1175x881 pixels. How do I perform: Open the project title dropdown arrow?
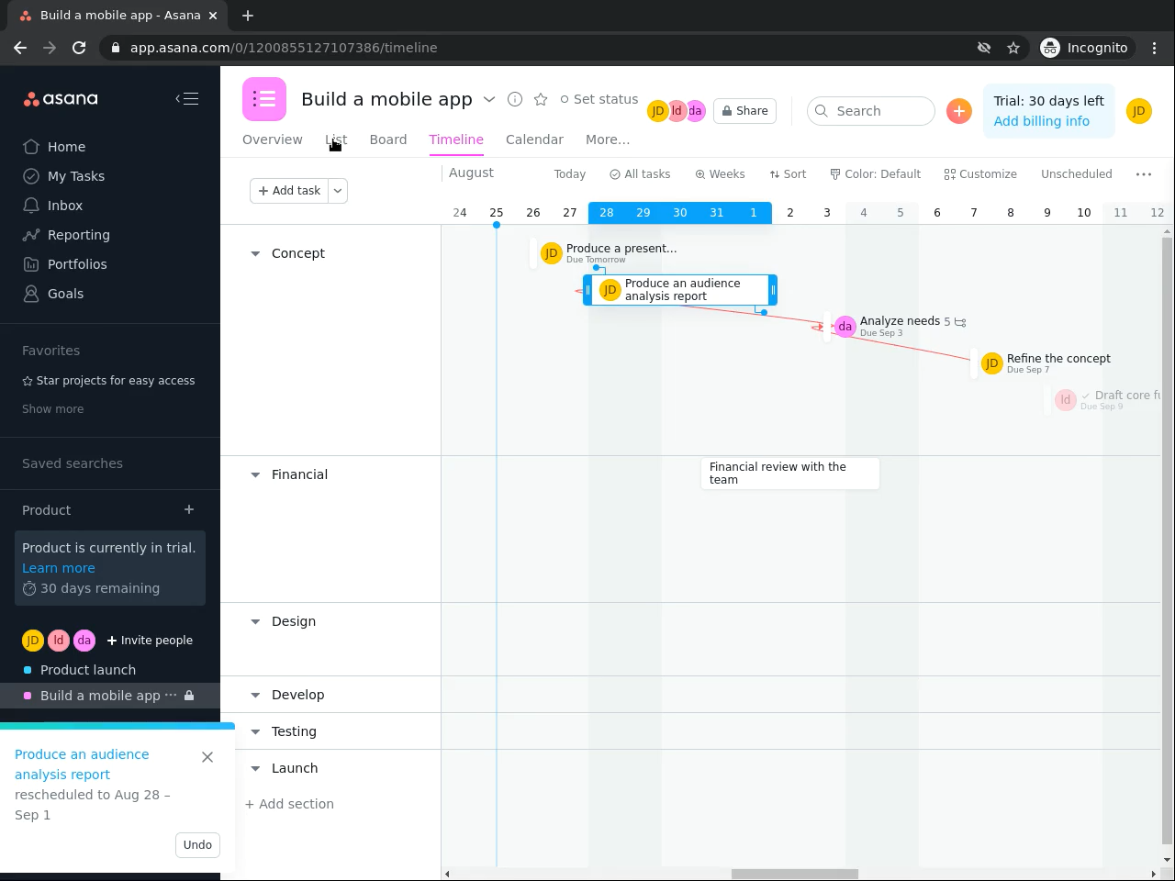tap(489, 99)
